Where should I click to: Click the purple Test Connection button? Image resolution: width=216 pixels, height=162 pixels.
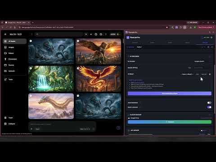click(x=170, y=94)
